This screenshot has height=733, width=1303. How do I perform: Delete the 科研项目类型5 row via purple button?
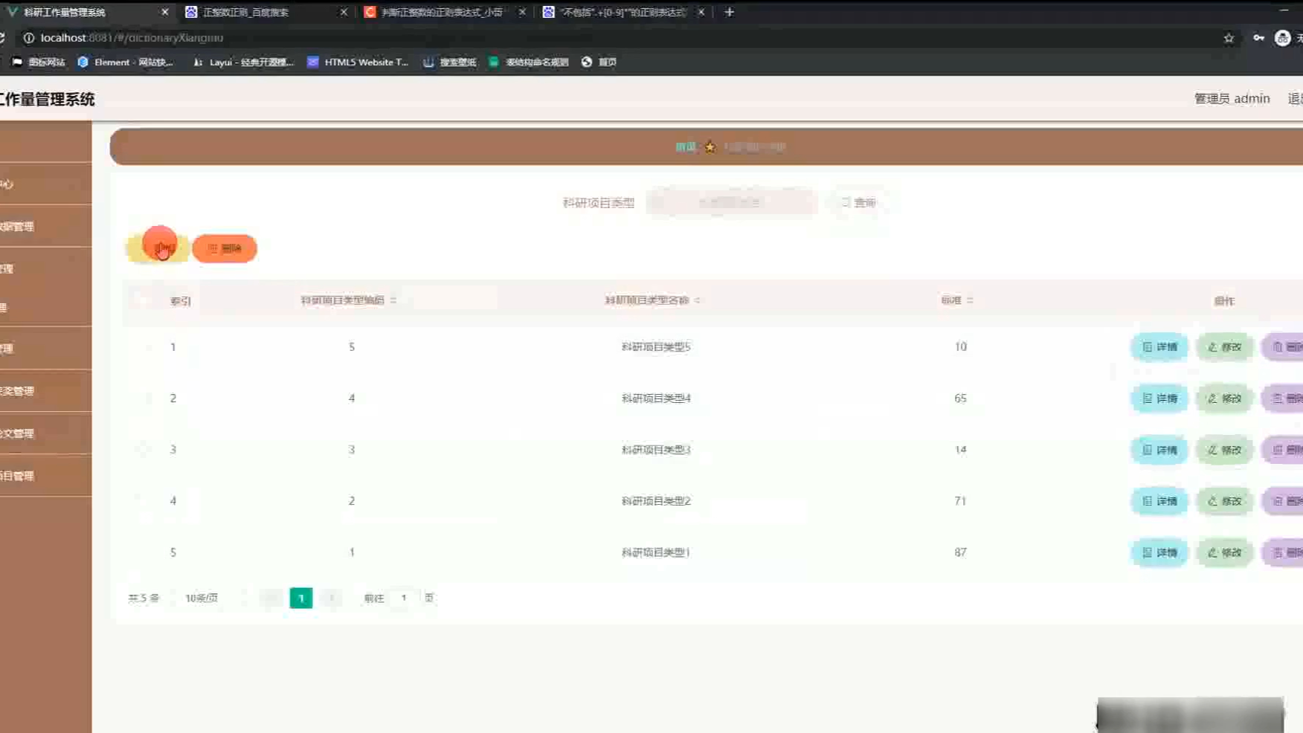click(x=1284, y=347)
